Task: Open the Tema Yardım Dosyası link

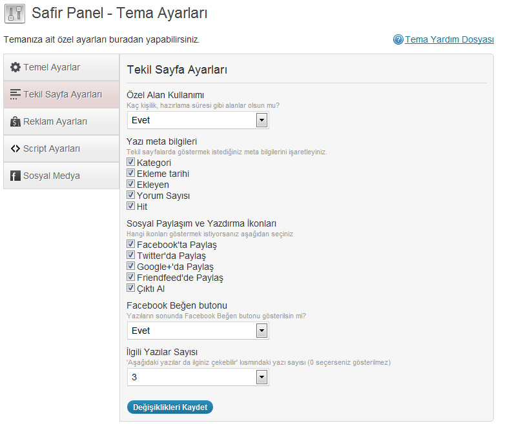Action: pos(449,39)
